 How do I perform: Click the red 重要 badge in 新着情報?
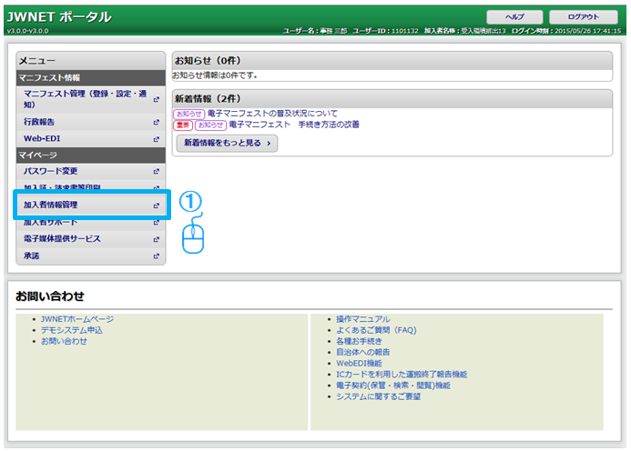(183, 125)
